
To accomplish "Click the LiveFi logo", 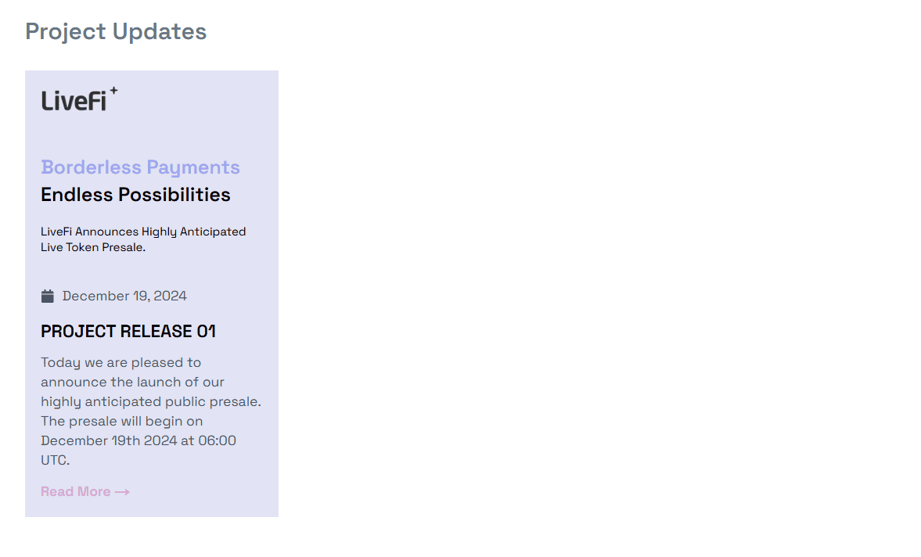I will (x=74, y=101).
